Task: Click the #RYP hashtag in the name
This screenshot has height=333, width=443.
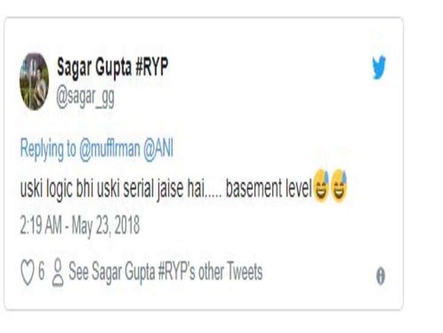Action: (152, 66)
